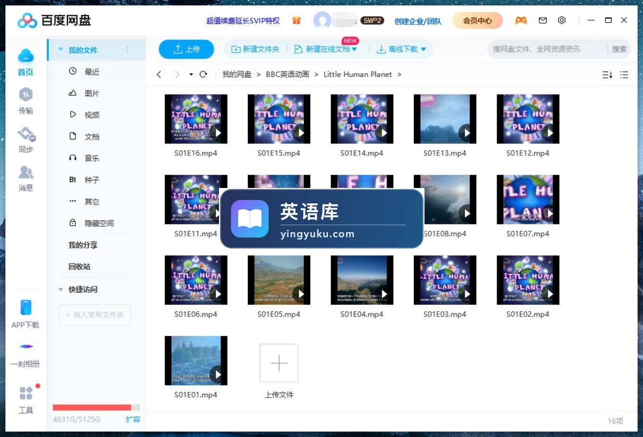Open navigation history dropdown arrow
The width and height of the screenshot is (643, 437).
click(191, 75)
